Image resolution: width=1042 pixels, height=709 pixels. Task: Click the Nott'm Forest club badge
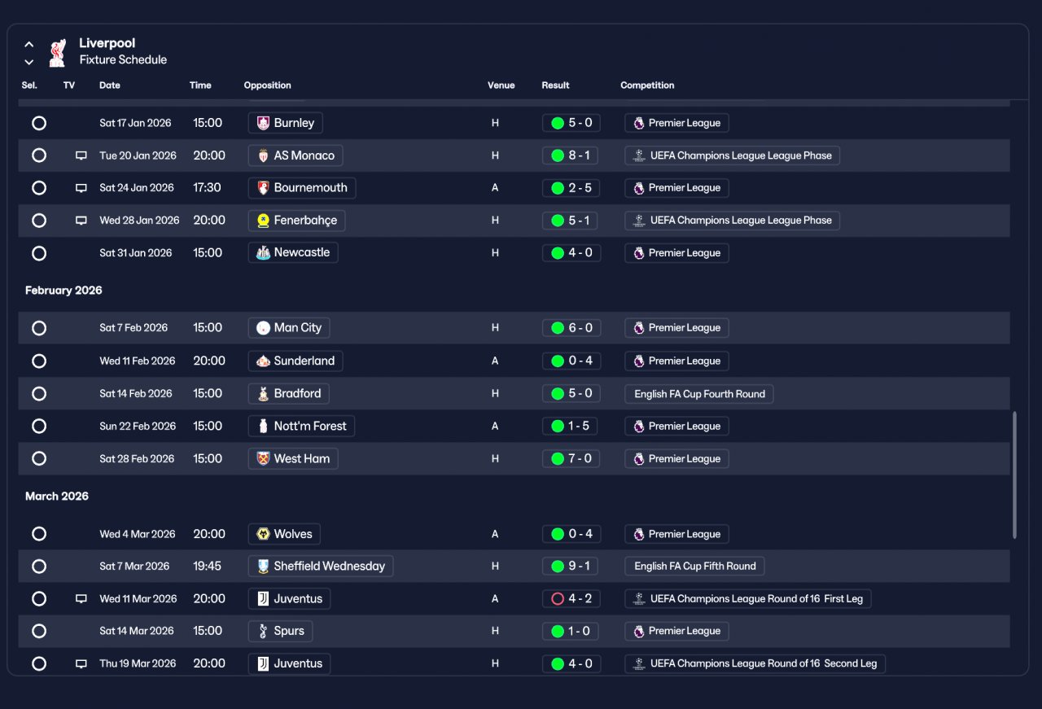263,426
